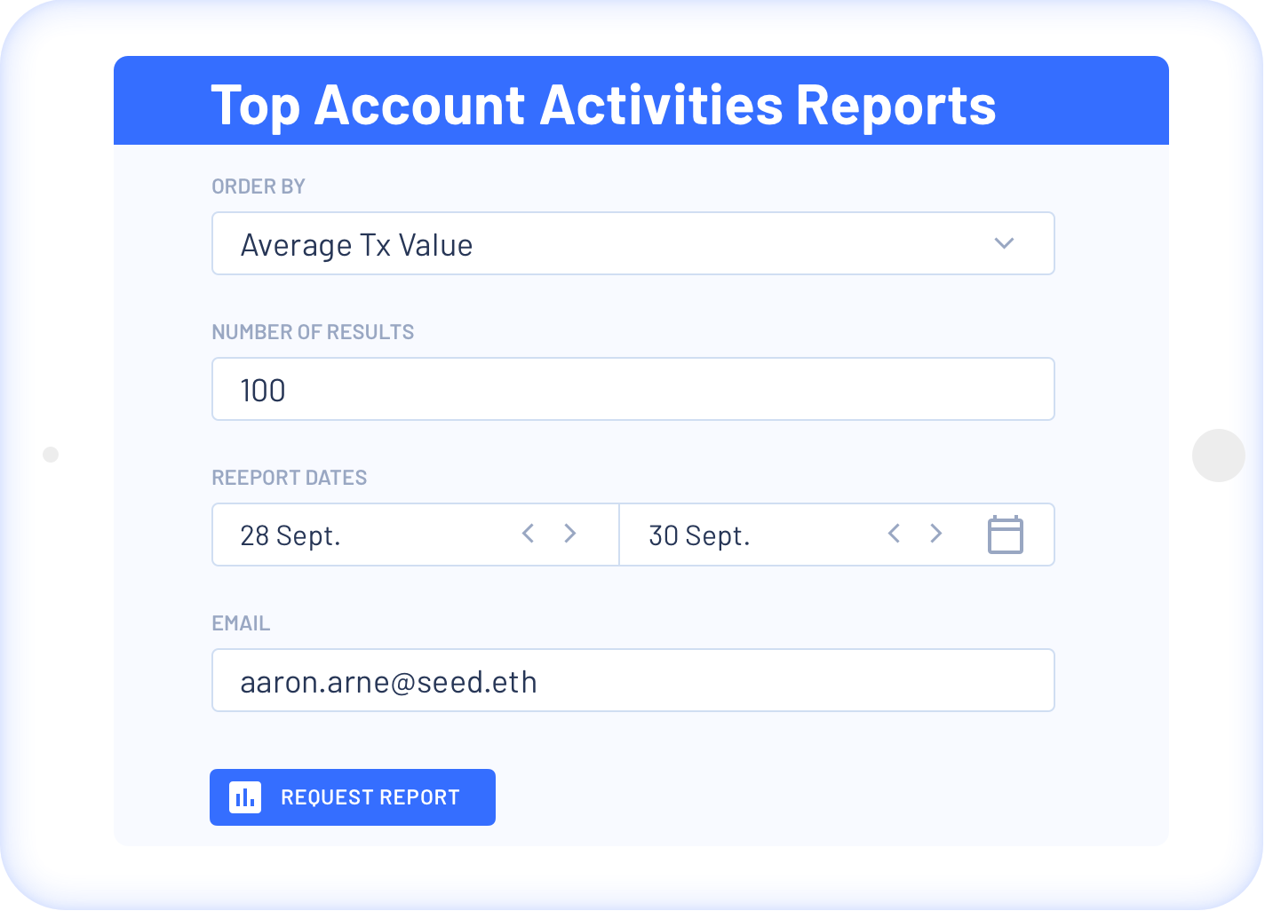Click the left arrow for 30 Sept. date

point(894,534)
